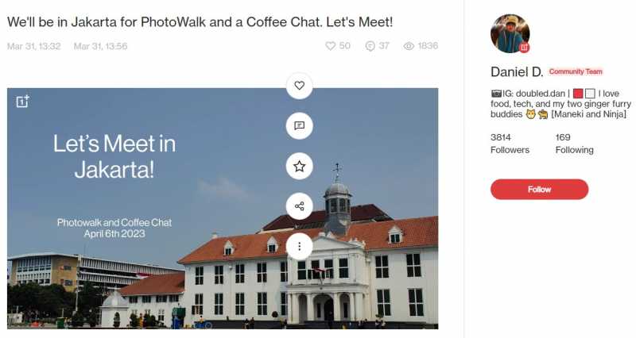Click the Mar 31, 13:56 edited timestamp

[x=101, y=46]
